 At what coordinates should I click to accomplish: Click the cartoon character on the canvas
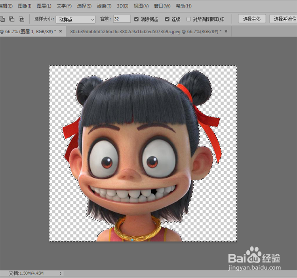click(x=141, y=155)
